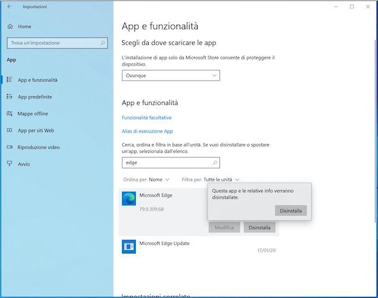
Task: Click version text 79.0.309.68
Action: pyautogui.click(x=151, y=209)
